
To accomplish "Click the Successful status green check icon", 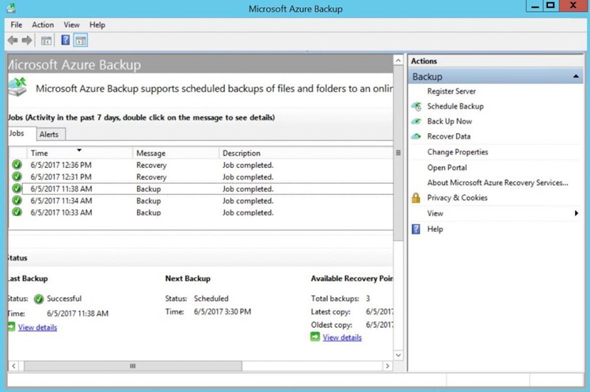I will click(38, 299).
